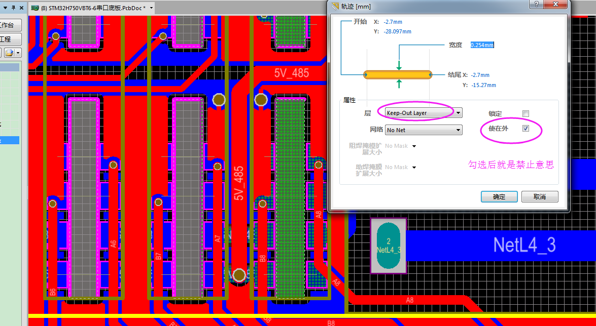Click the yellow track preview graphic
Image resolution: width=596 pixels, height=326 pixels.
[398, 75]
